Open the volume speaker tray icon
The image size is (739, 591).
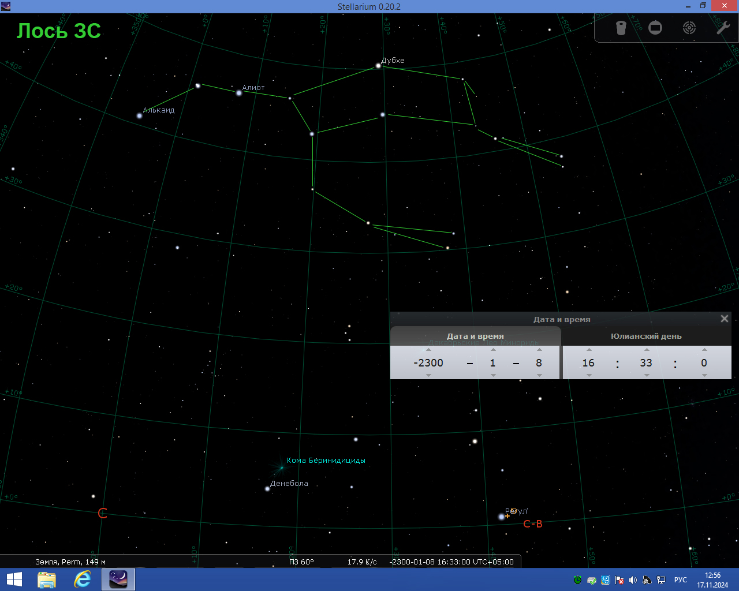633,580
